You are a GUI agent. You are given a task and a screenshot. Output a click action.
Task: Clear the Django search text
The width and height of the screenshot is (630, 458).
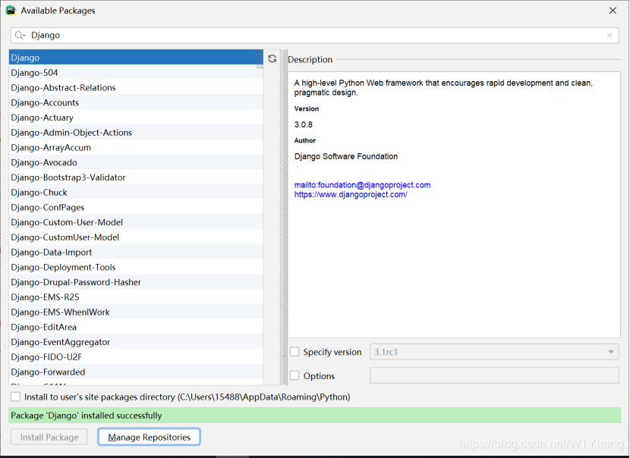(x=610, y=36)
